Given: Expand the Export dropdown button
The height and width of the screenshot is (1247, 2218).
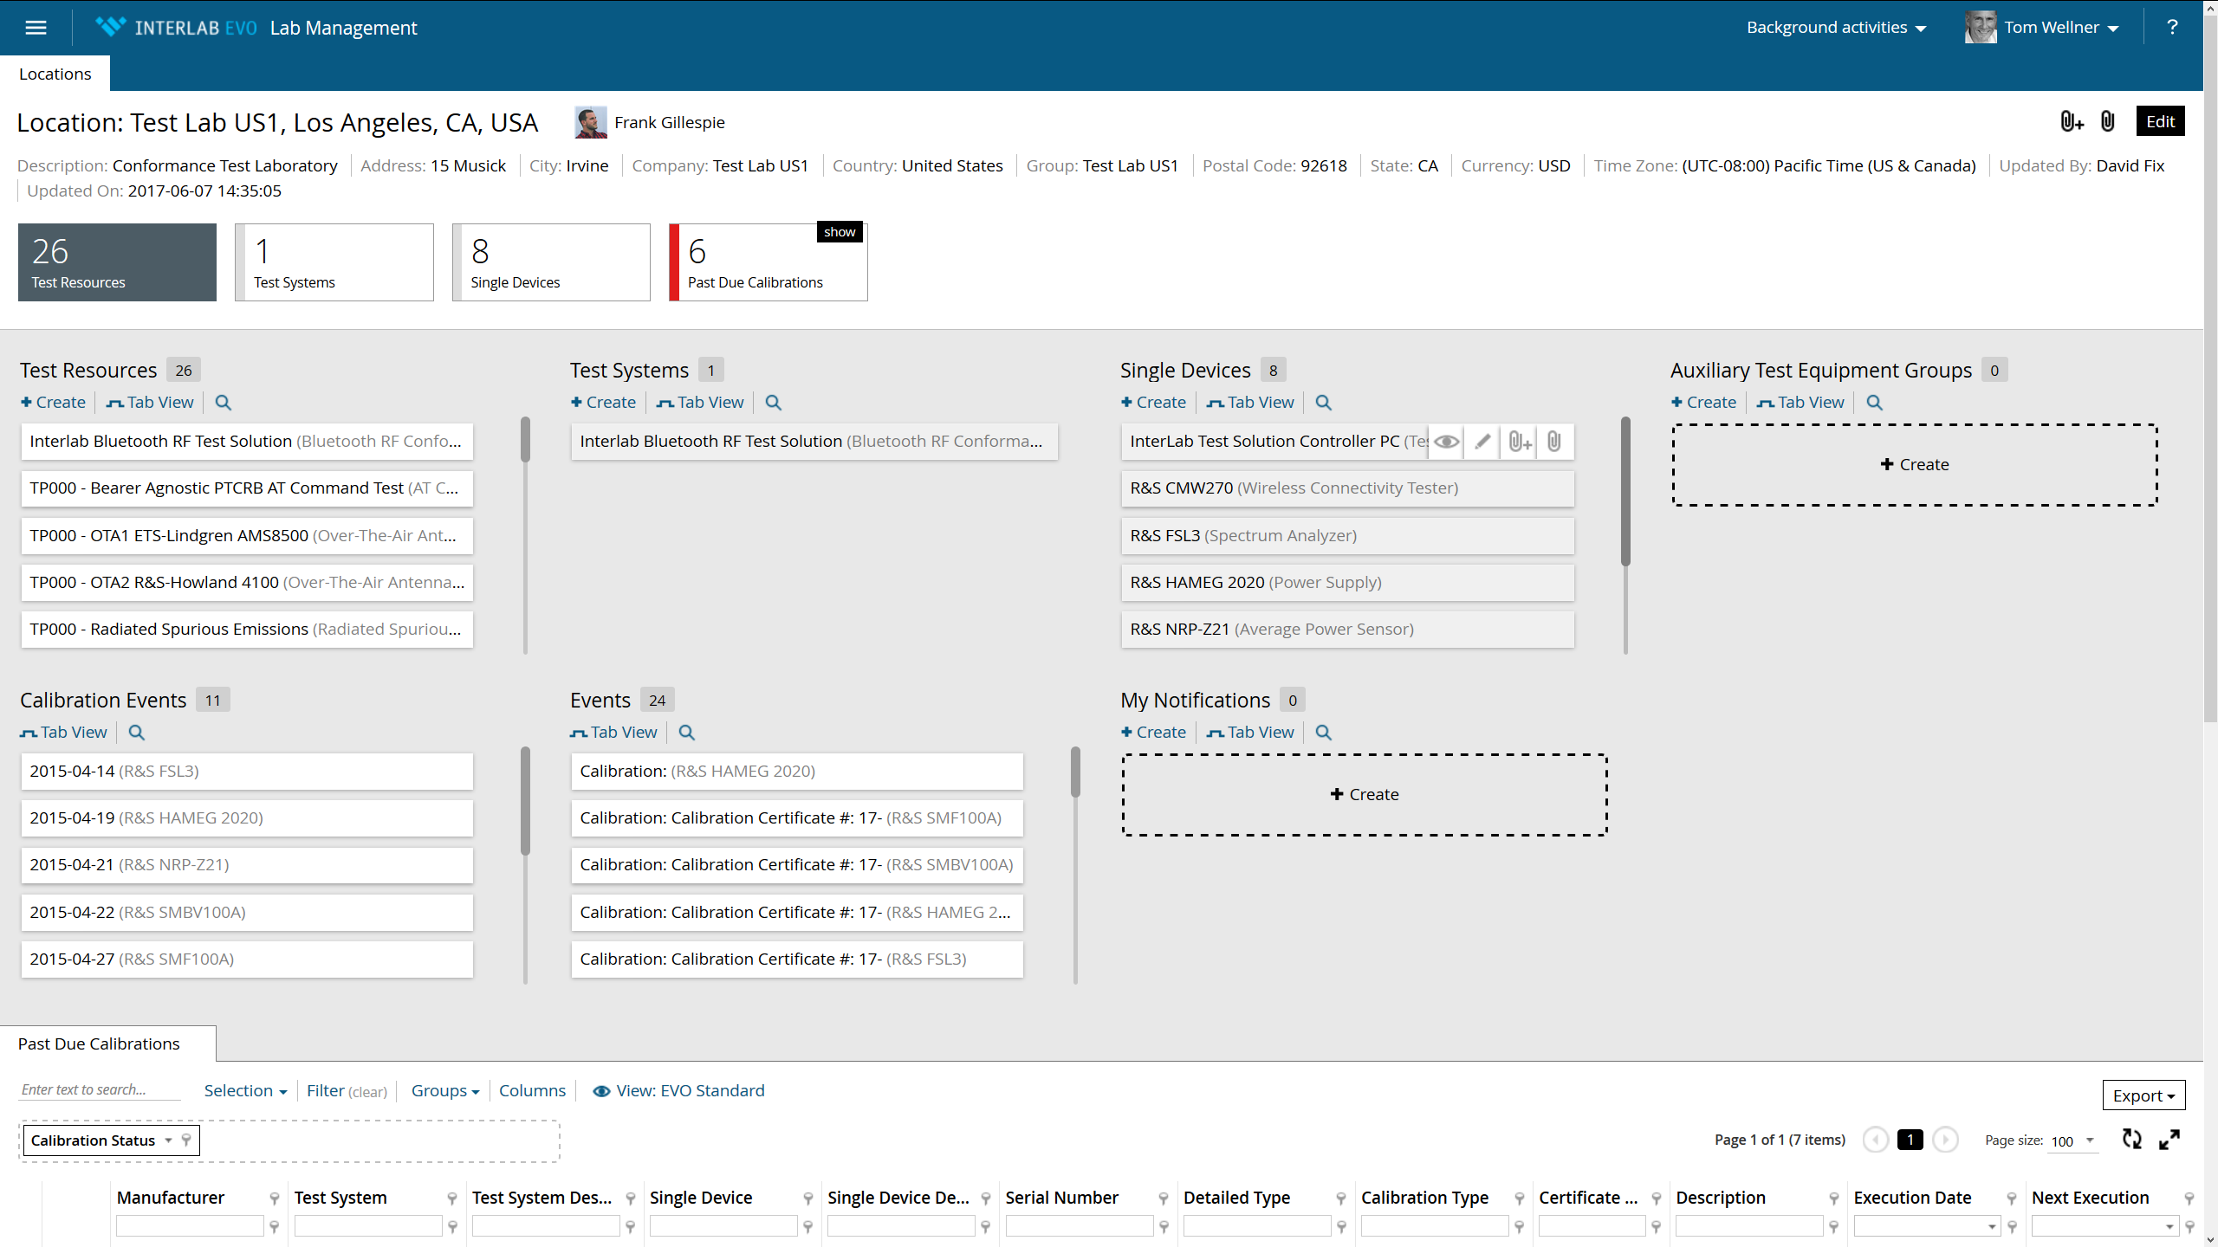Looking at the screenshot, I should (2143, 1095).
